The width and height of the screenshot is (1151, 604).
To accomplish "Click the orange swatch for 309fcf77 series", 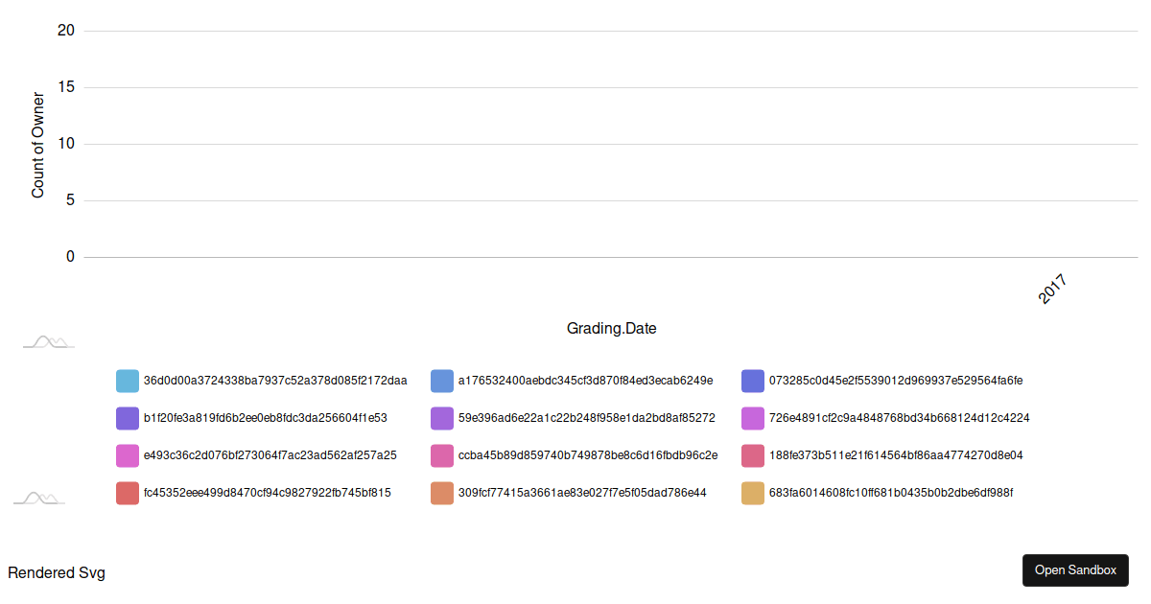I will [441, 492].
